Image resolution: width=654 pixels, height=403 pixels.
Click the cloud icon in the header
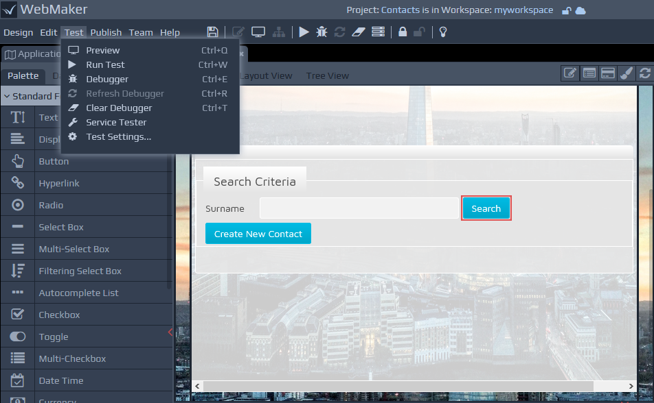click(580, 10)
